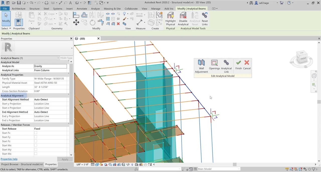321x172 pixels.
Task: Click the Help question mark icon
Action: pos(289,3)
